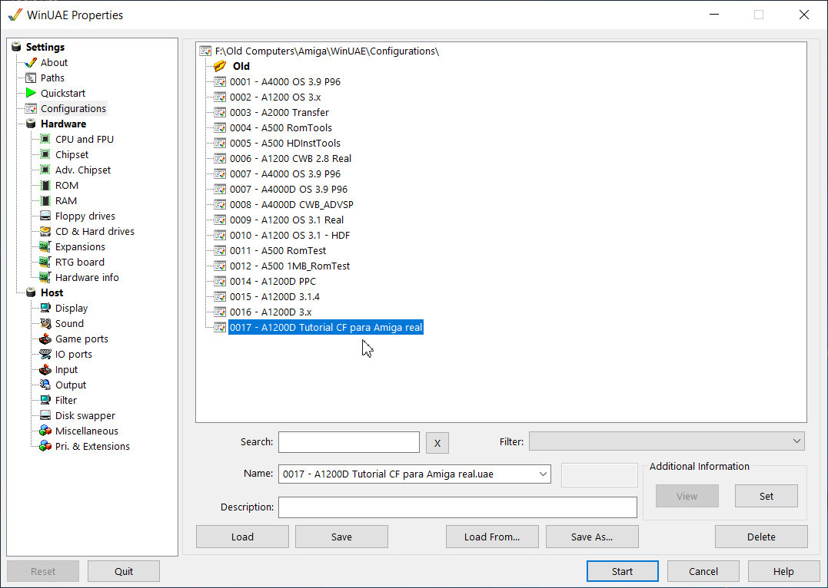Click the Chipset chip icon

(45, 154)
